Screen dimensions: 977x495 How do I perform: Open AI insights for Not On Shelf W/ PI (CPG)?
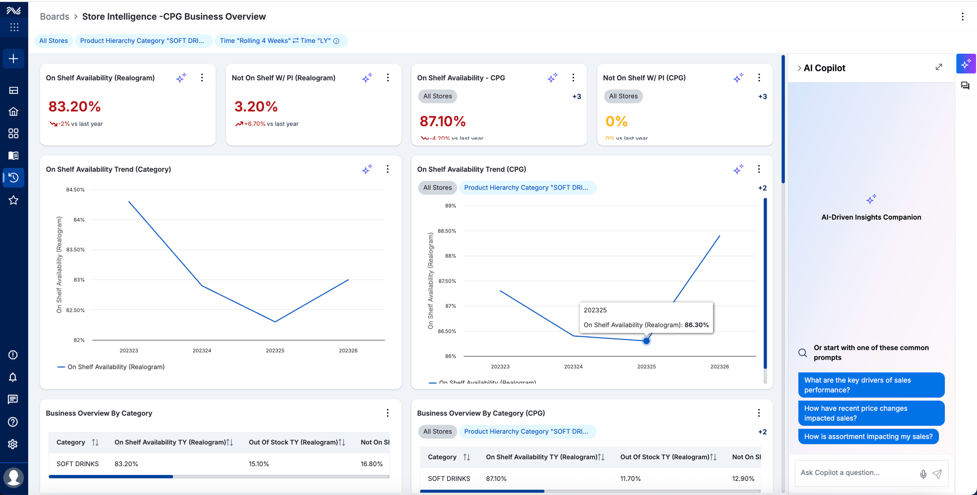(738, 78)
